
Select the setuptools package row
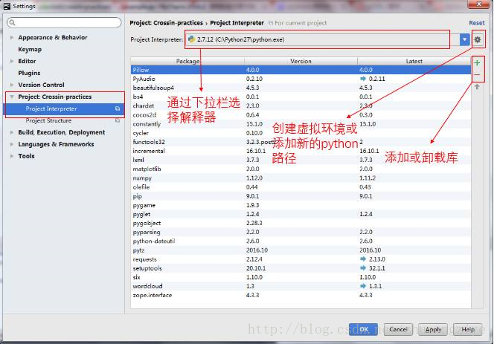click(x=301, y=268)
